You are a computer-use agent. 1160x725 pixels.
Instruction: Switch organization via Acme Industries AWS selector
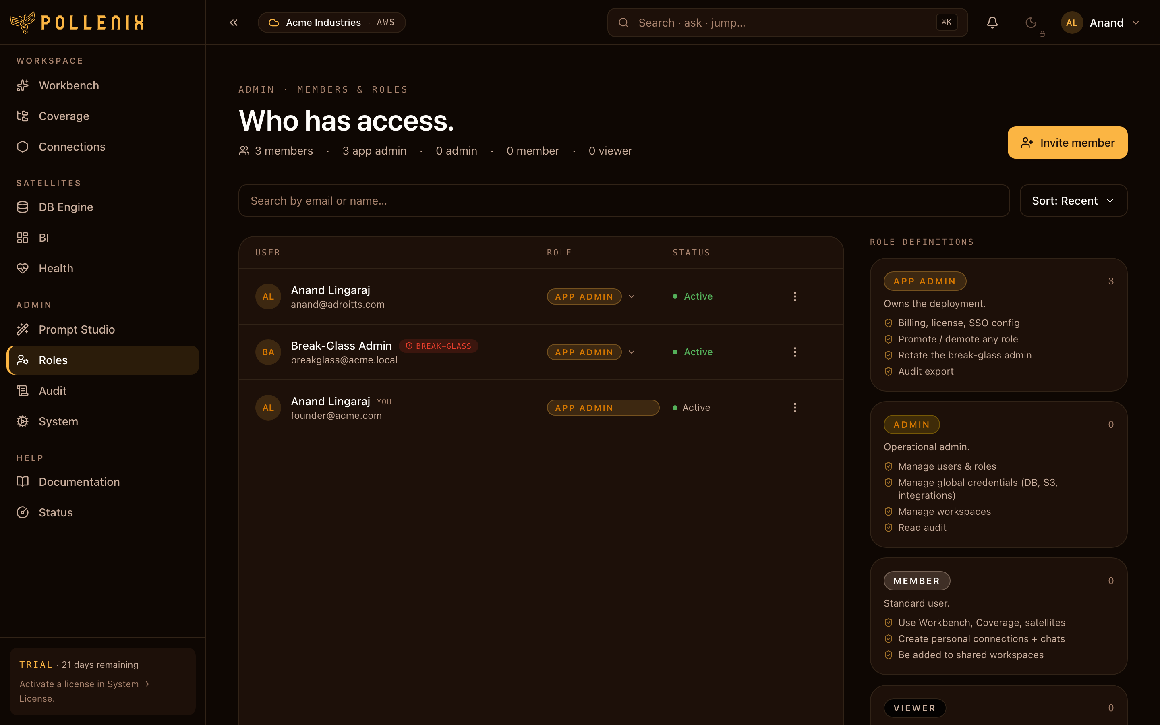click(x=332, y=23)
